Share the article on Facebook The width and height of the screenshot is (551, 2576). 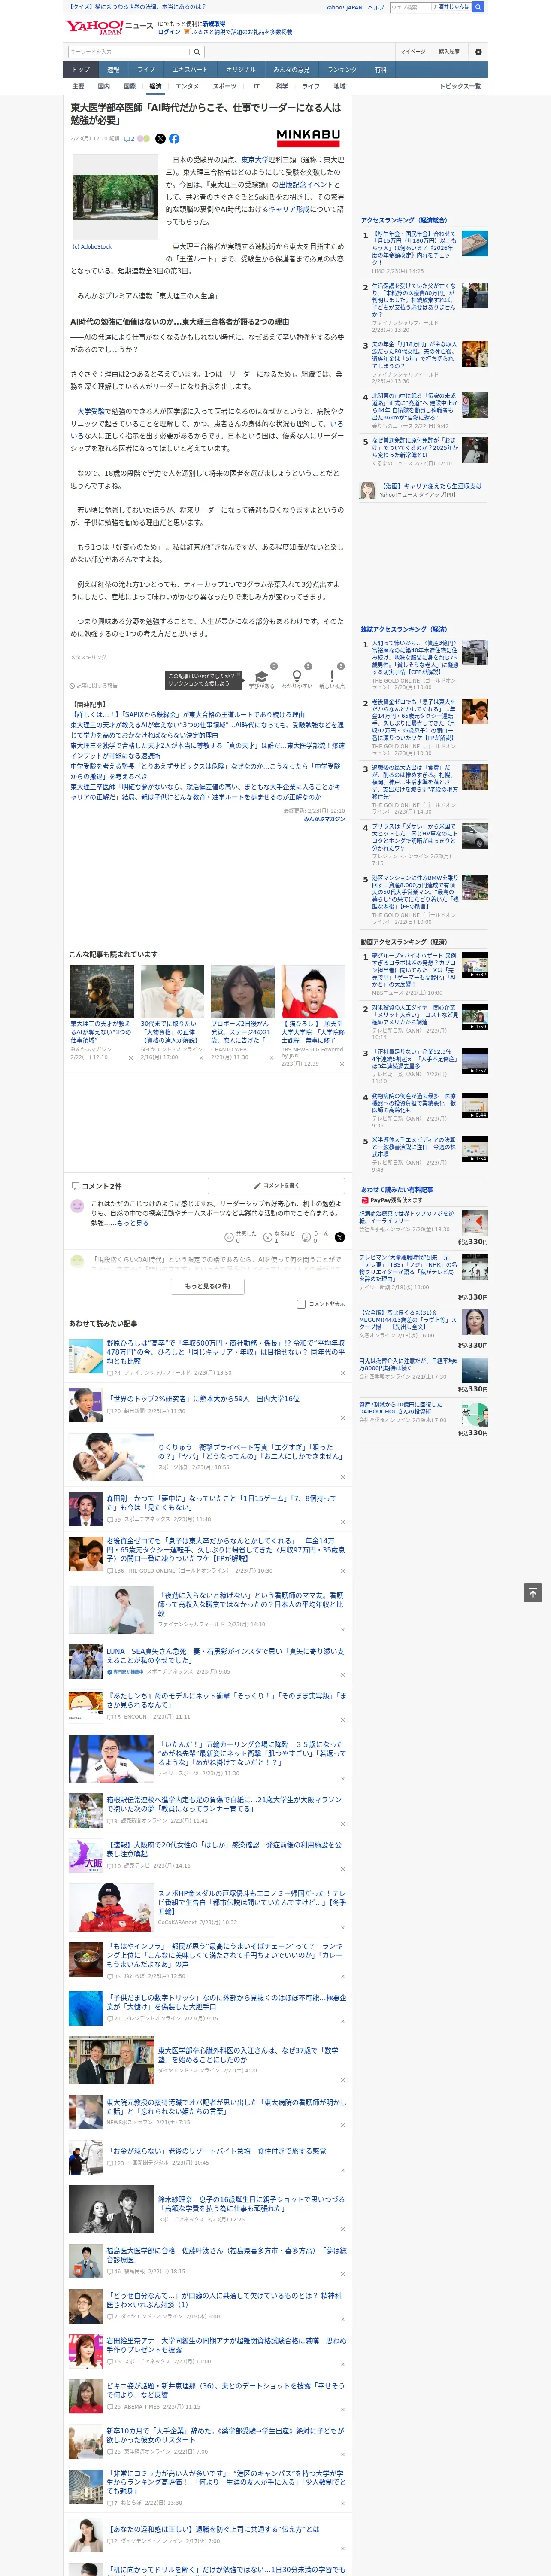[174, 139]
